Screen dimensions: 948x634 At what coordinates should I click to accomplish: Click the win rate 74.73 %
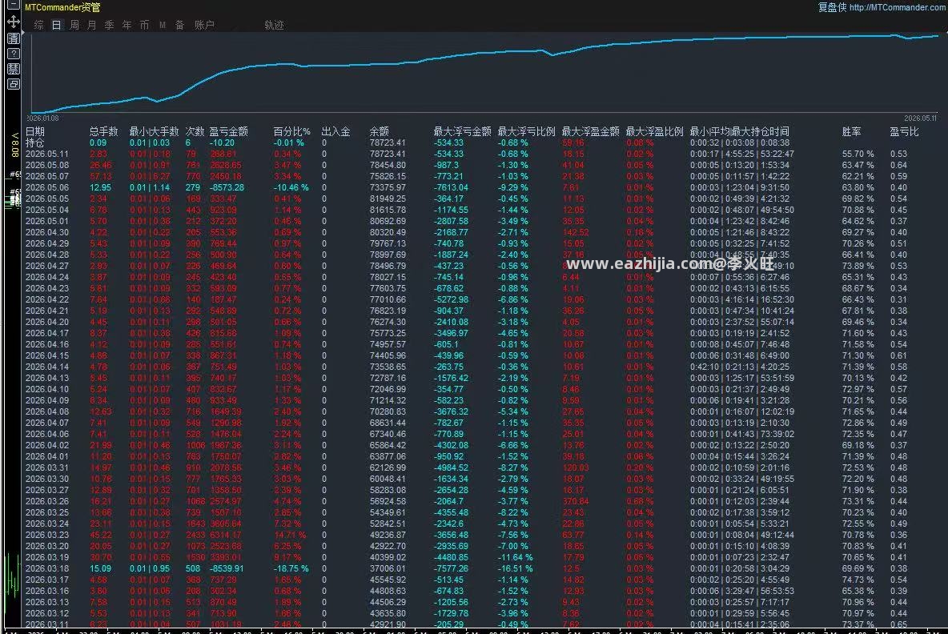(858, 580)
